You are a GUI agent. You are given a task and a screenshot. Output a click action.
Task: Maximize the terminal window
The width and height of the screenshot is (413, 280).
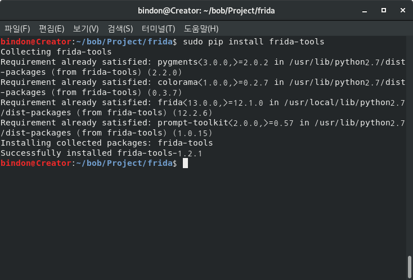pyautogui.click(x=384, y=10)
